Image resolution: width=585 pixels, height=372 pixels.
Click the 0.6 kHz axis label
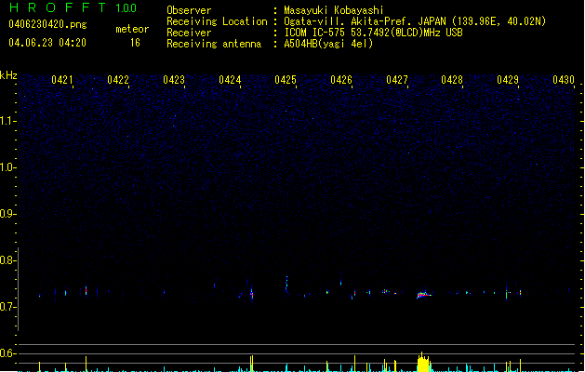[7, 353]
